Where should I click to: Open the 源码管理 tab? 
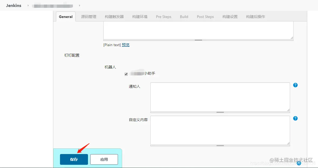[x=89, y=17]
